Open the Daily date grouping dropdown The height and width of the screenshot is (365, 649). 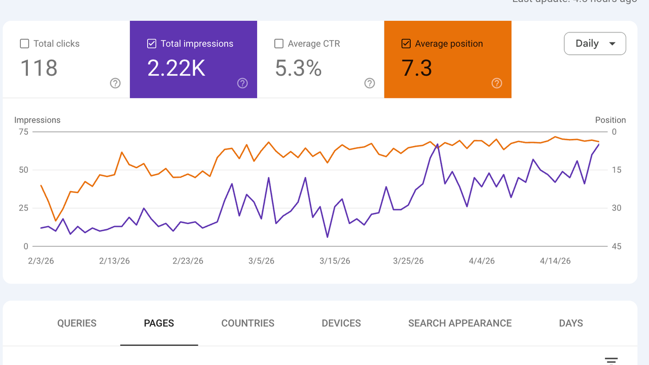pyautogui.click(x=595, y=44)
